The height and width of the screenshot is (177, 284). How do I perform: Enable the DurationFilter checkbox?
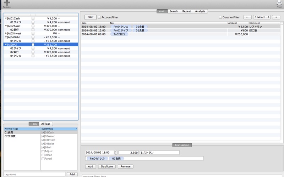coord(220,17)
